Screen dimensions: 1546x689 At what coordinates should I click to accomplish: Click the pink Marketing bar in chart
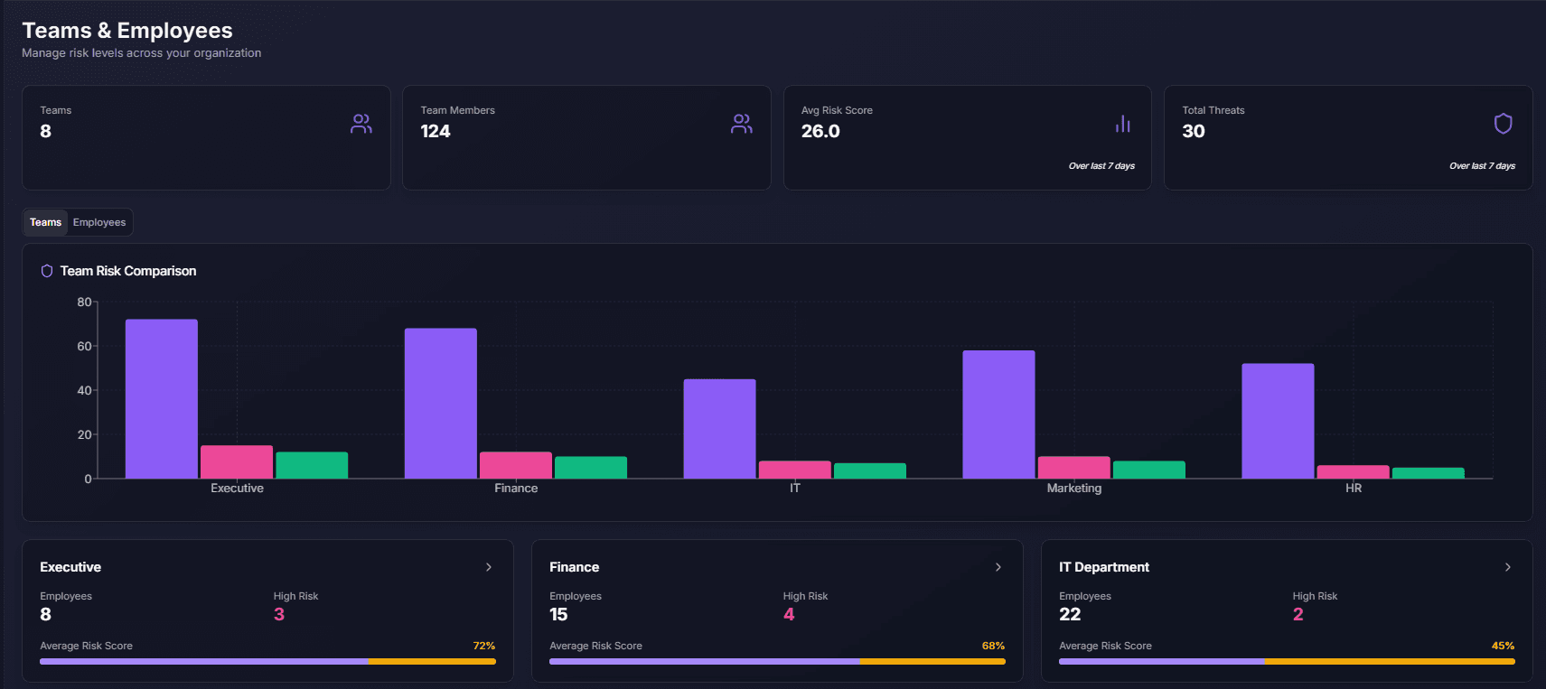pos(1074,467)
